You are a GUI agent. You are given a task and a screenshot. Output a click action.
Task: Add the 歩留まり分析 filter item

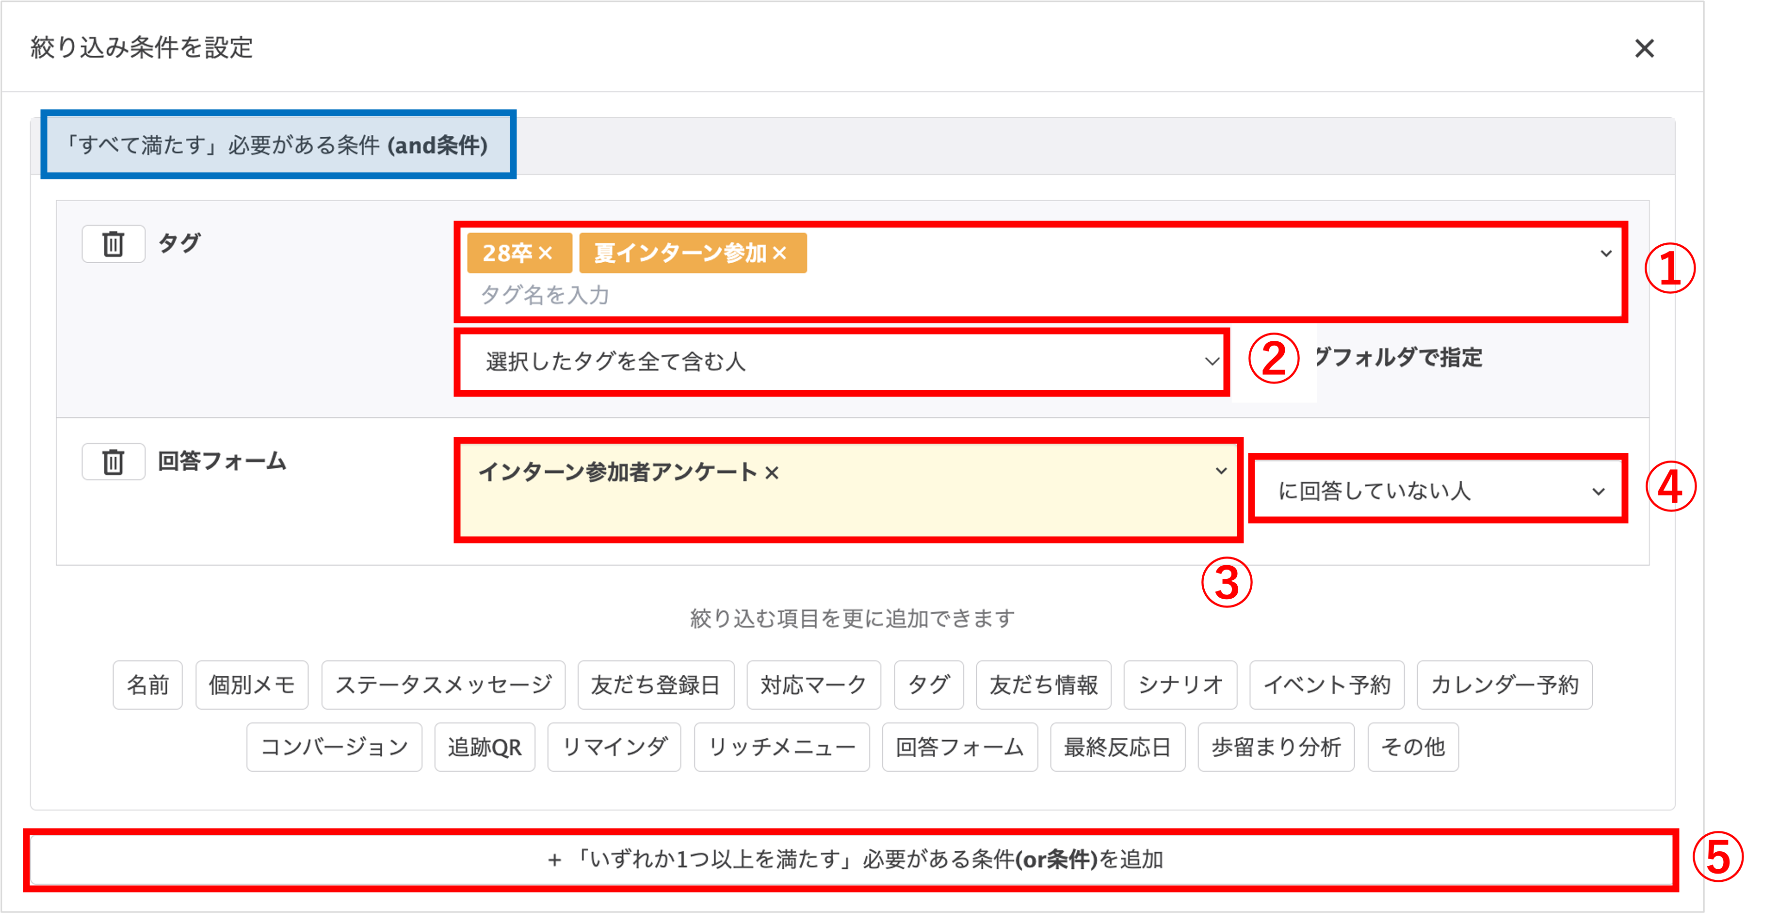1276,747
